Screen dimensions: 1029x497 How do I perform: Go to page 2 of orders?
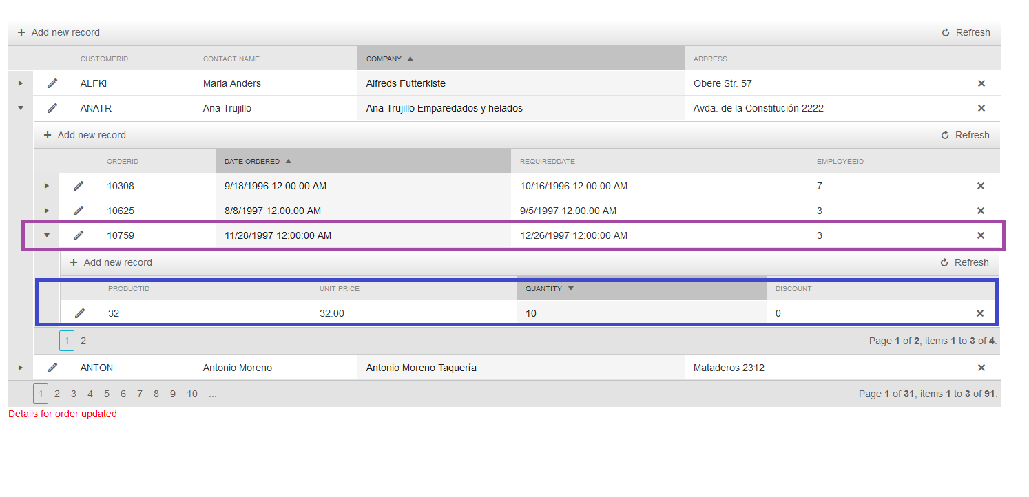[x=83, y=340]
